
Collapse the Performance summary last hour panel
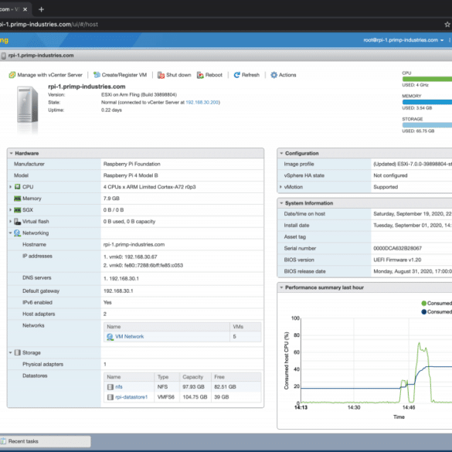click(281, 287)
